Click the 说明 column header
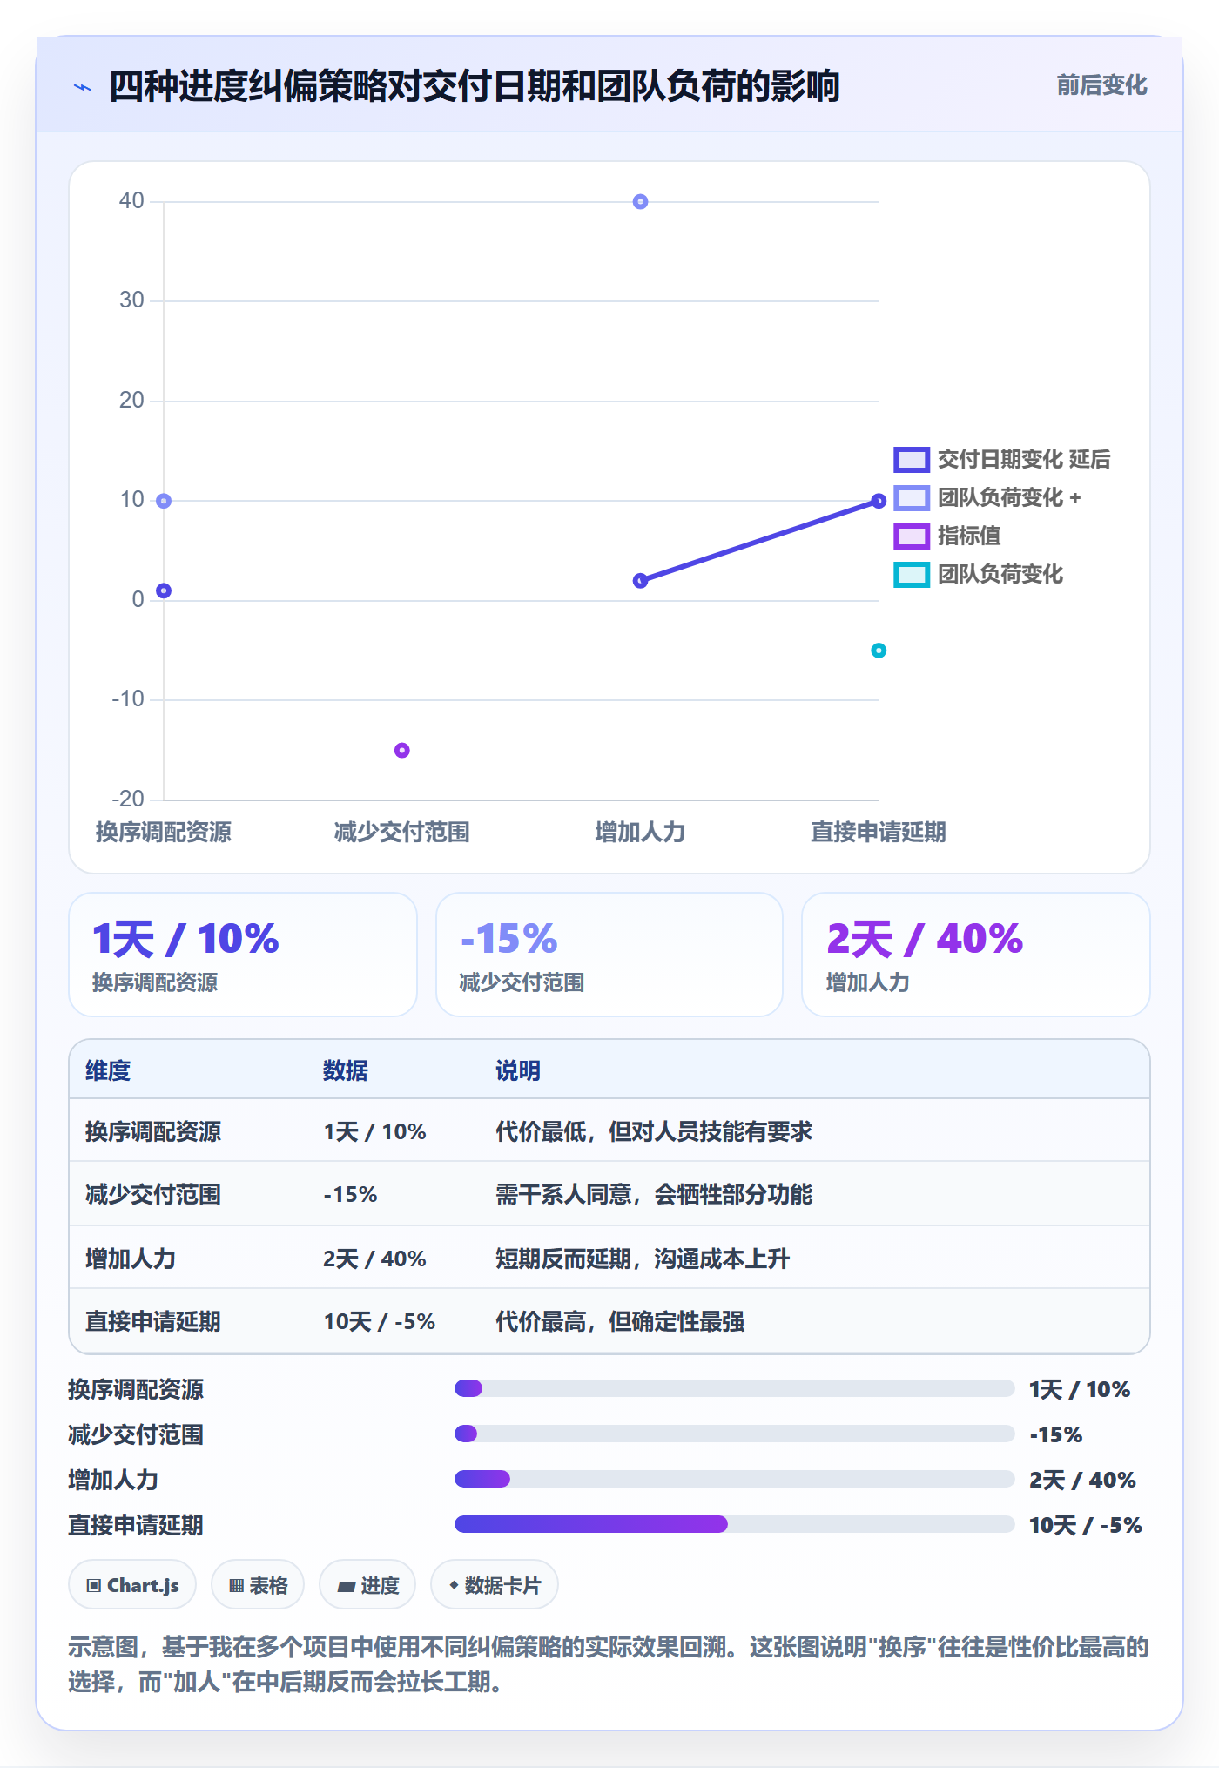This screenshot has height=1768, width=1219. (x=518, y=1070)
